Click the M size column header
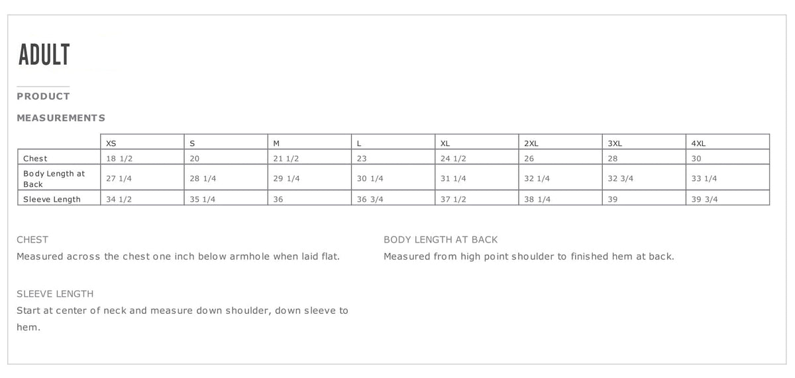This screenshot has height=378, width=795. coord(276,143)
